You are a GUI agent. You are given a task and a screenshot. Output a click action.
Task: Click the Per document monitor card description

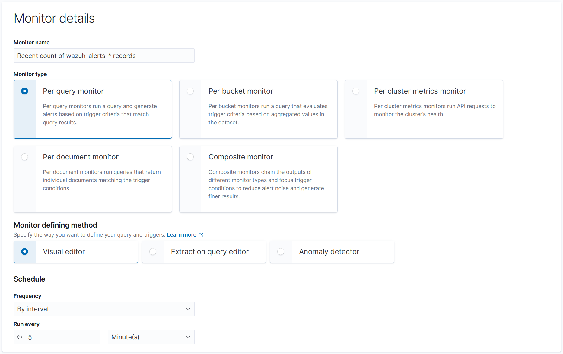coord(102,180)
